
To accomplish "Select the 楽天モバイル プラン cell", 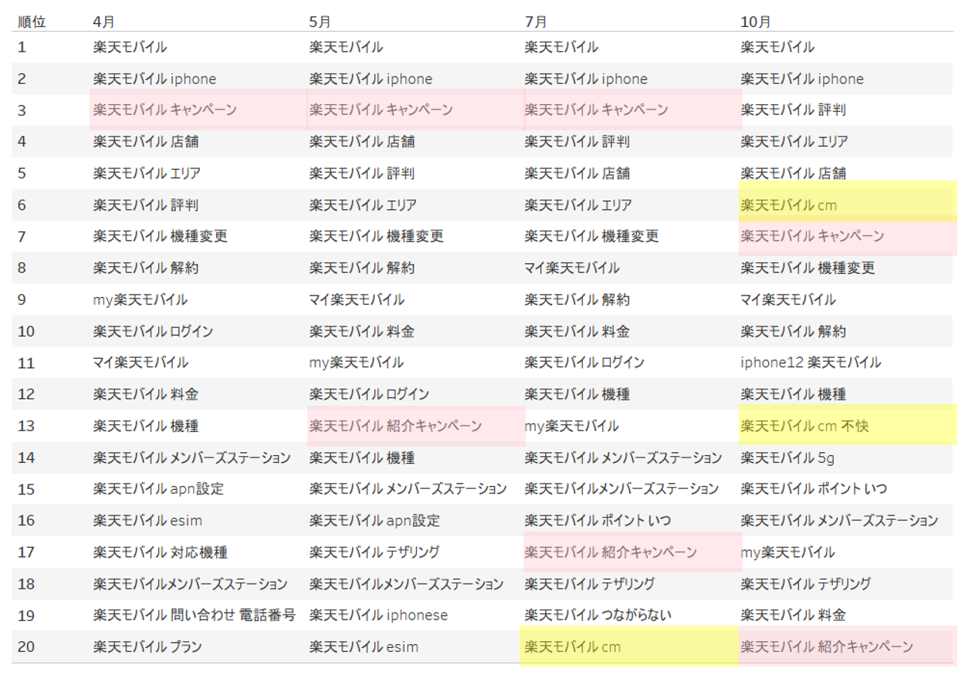I will pos(147,646).
